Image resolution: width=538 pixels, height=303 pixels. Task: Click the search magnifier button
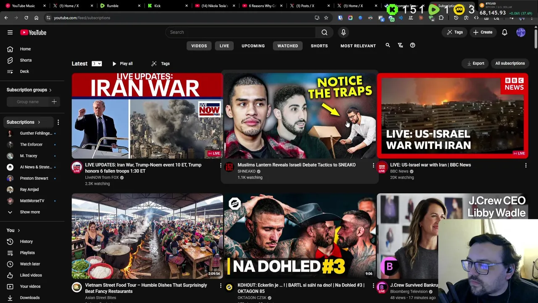tap(324, 32)
